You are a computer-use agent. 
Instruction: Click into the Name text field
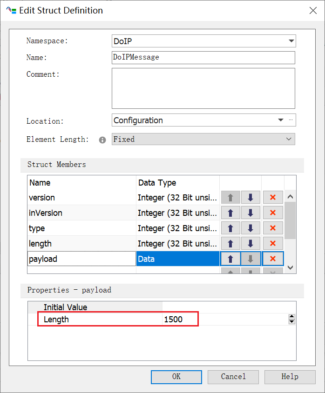pos(203,57)
